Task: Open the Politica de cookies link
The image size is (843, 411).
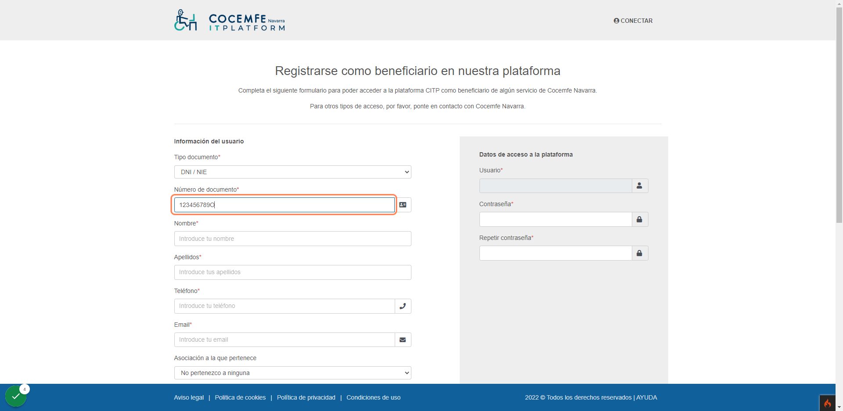Action: coord(240,397)
